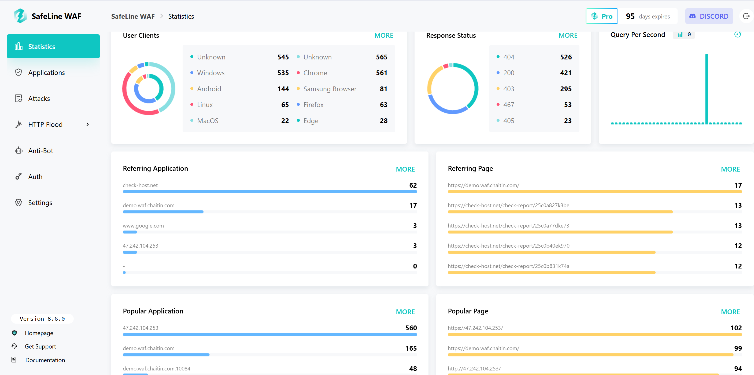Image resolution: width=754 pixels, height=375 pixels.
Task: Click the Auth key icon
Action: [x=19, y=176]
